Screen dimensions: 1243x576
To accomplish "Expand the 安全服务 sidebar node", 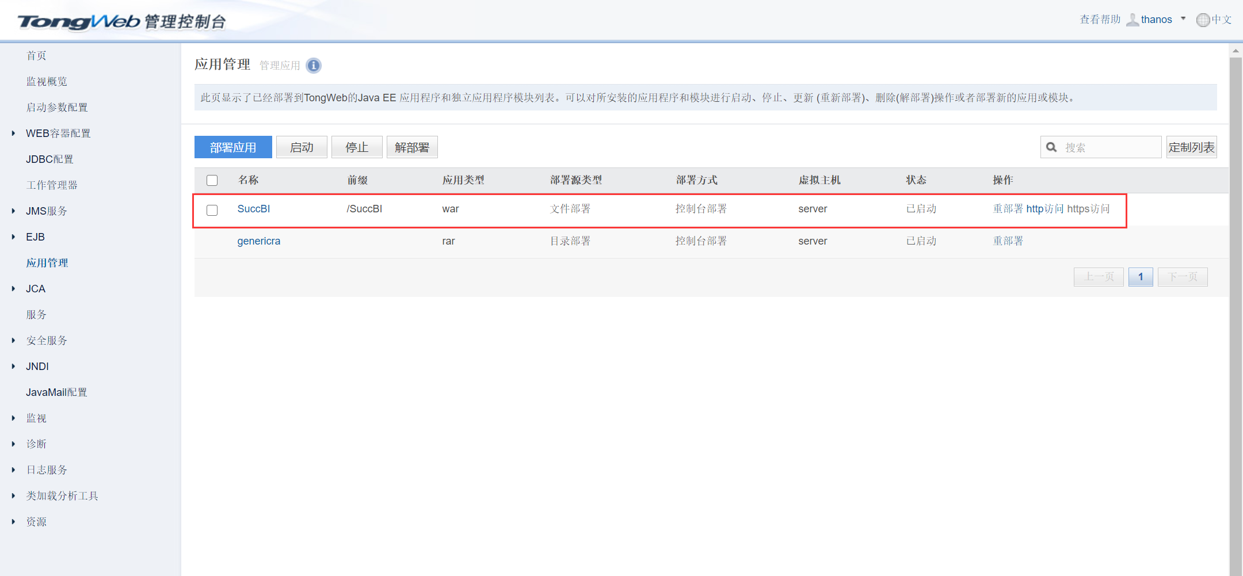I will coord(13,341).
